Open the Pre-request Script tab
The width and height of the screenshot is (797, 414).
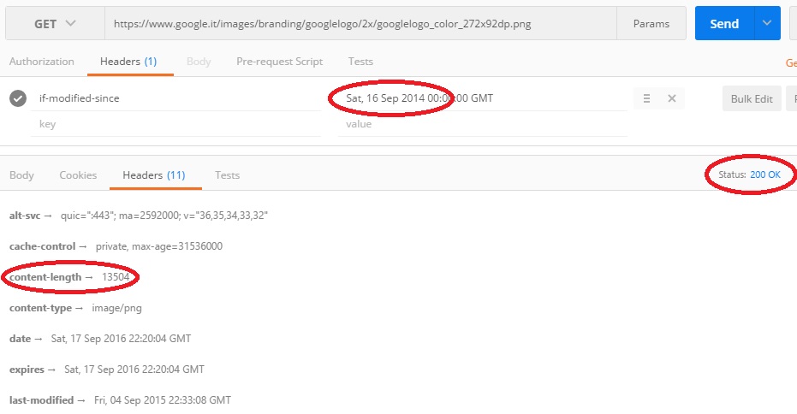point(279,62)
